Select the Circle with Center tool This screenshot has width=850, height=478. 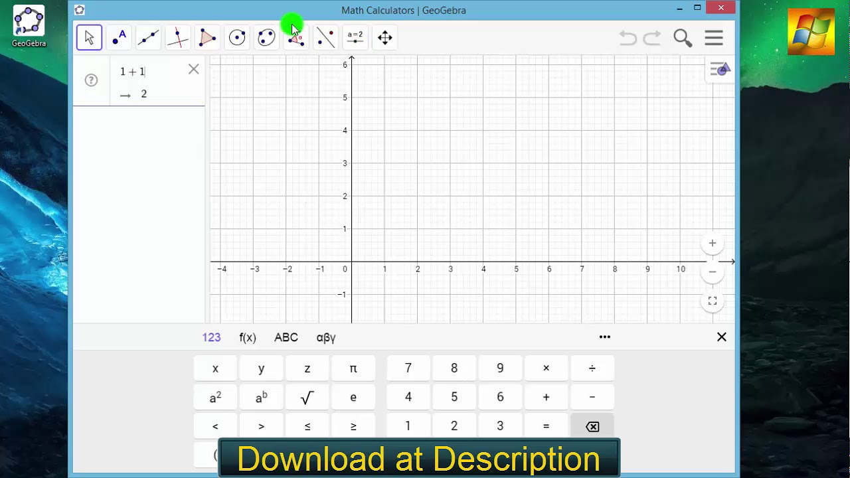click(x=237, y=38)
